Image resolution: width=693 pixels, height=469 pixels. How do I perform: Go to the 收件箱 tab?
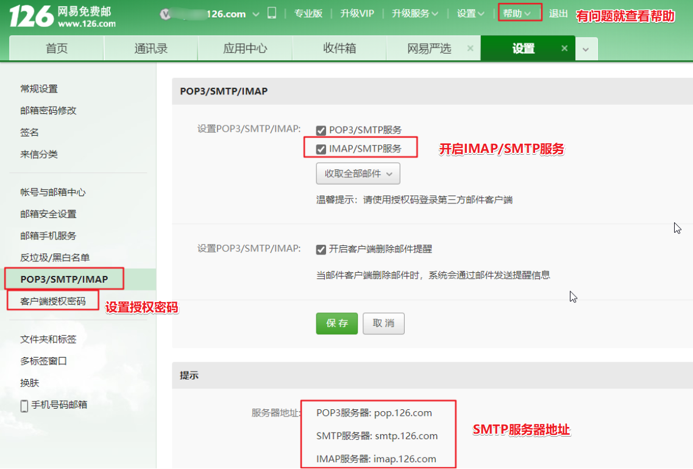pyautogui.click(x=339, y=48)
